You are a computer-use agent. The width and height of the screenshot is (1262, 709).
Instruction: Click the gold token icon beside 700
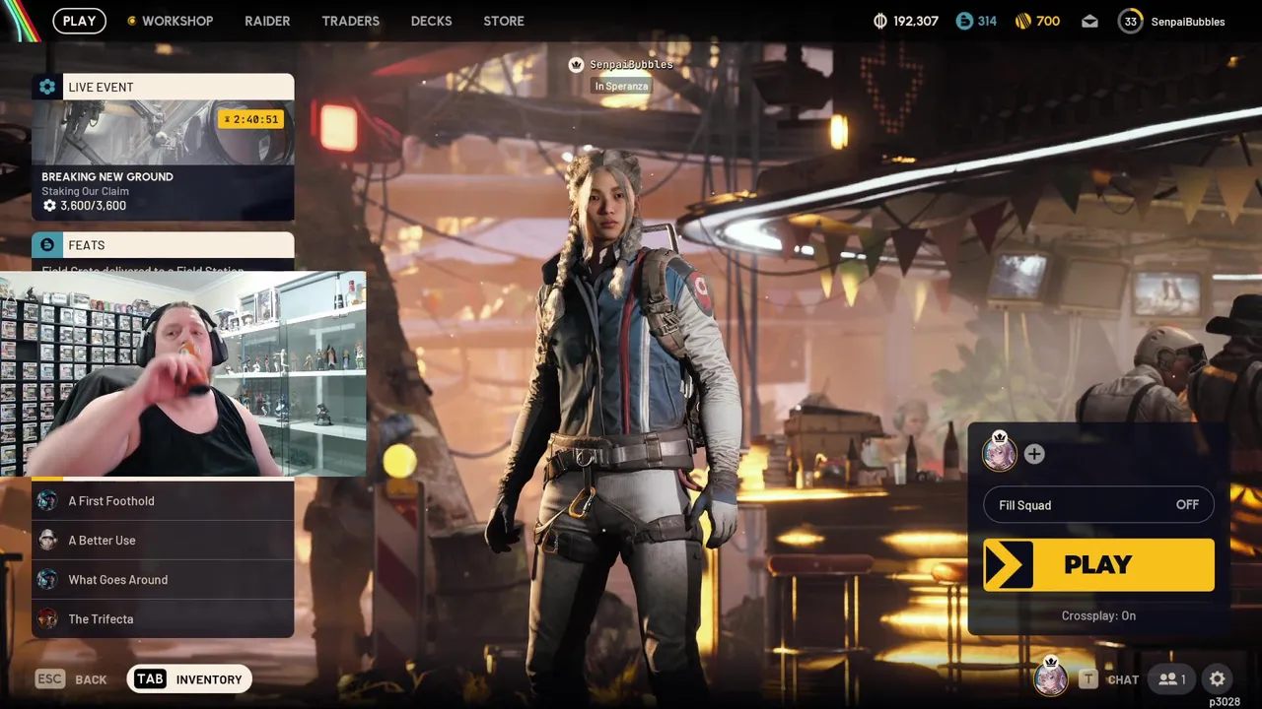[x=1022, y=21]
